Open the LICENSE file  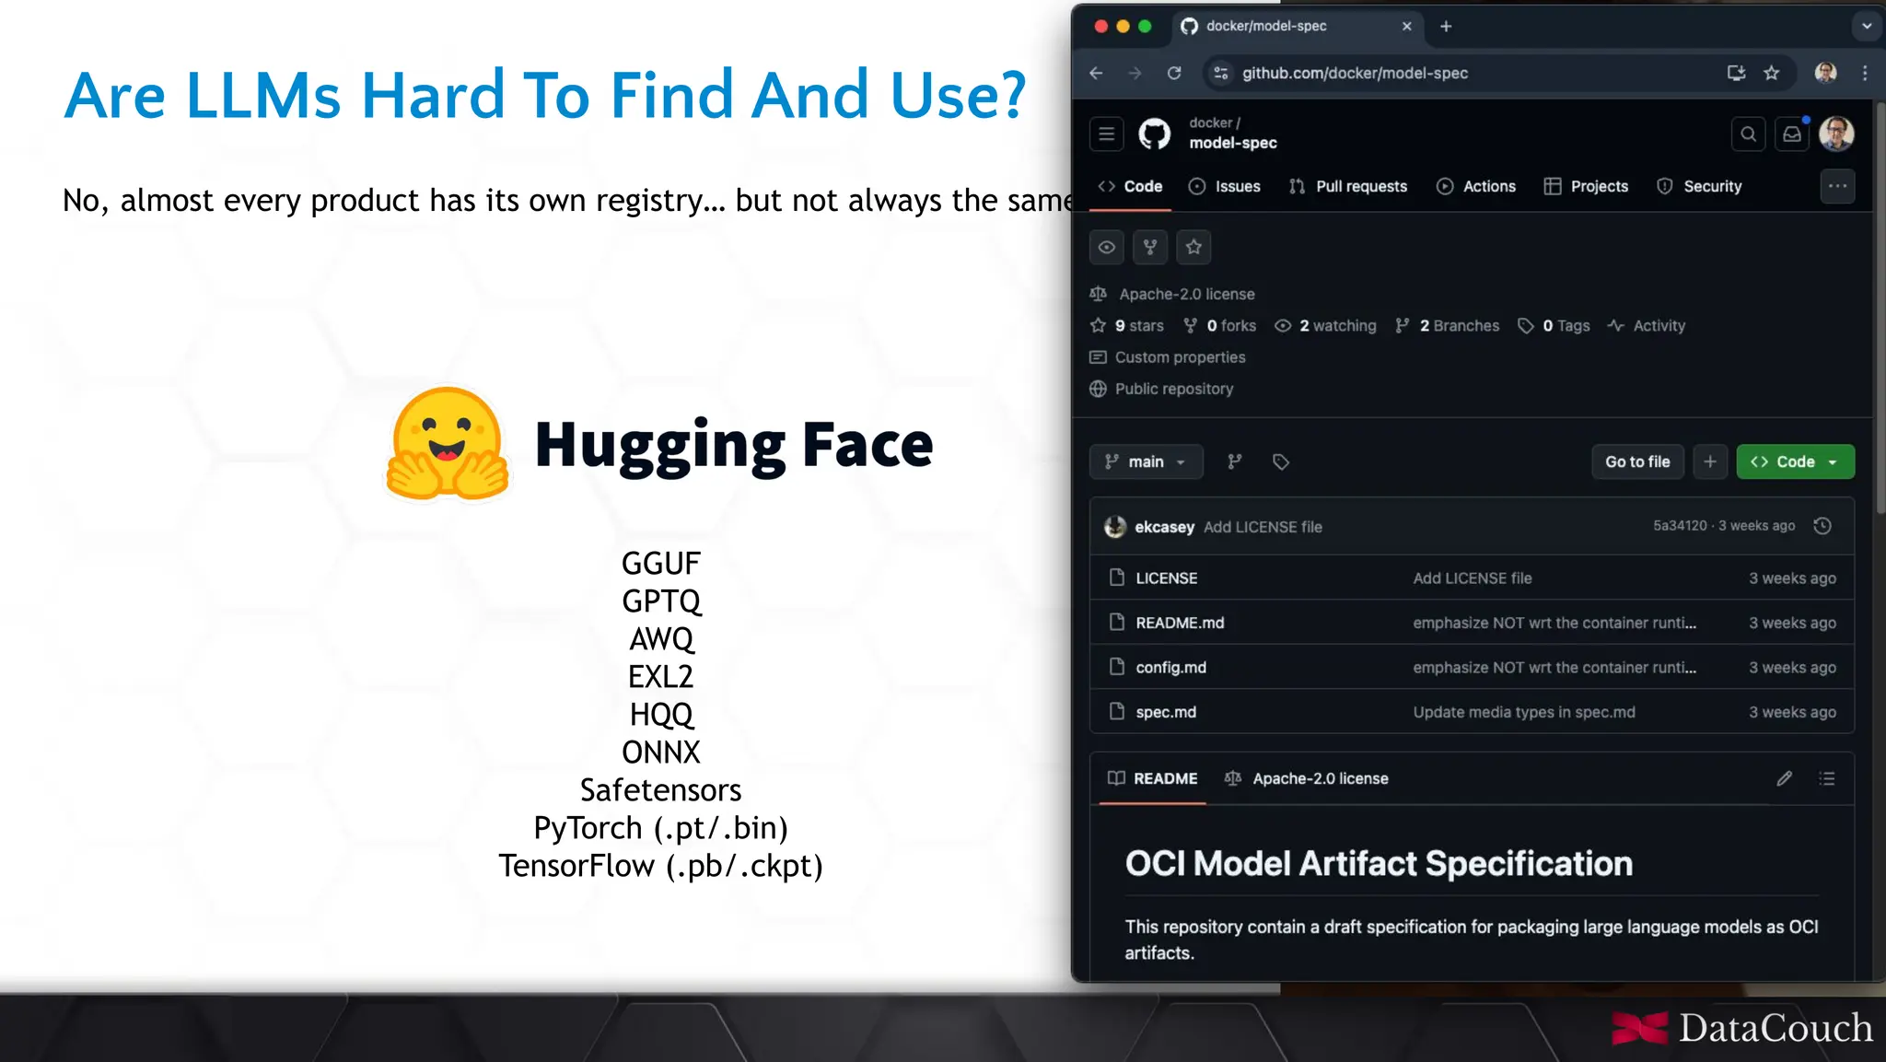tap(1166, 578)
